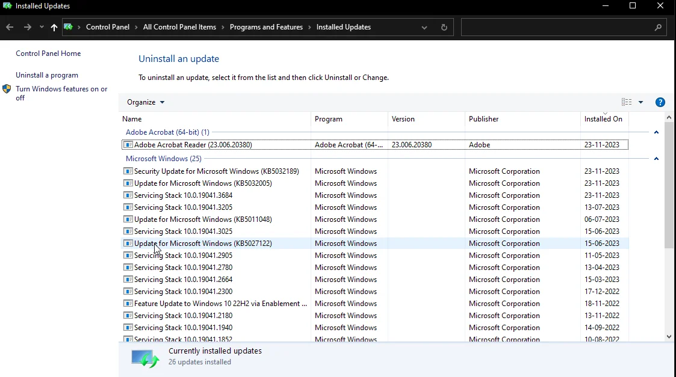
Task: Open Turn Windows features on or off
Action: 61,93
